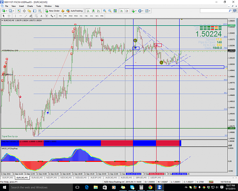Toggle chart Auto Scroll icon

tap(121, 11)
